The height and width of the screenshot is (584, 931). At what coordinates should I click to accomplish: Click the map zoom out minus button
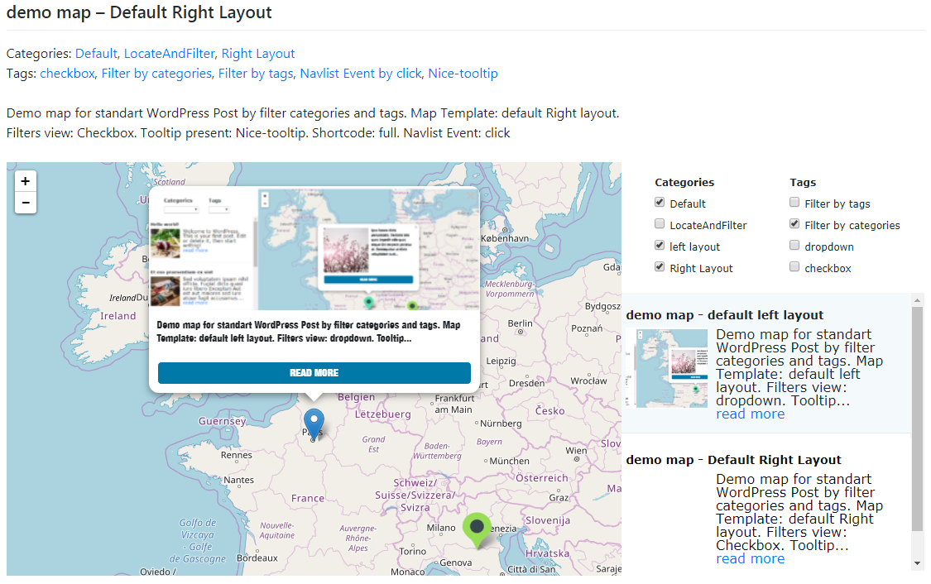click(26, 203)
